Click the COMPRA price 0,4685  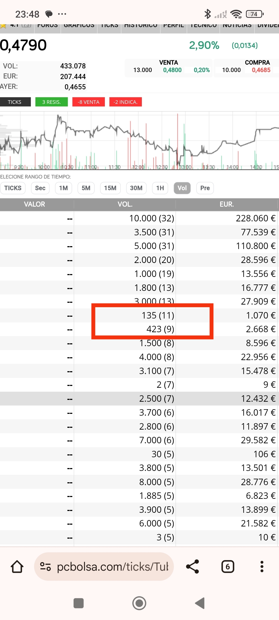[x=261, y=70]
